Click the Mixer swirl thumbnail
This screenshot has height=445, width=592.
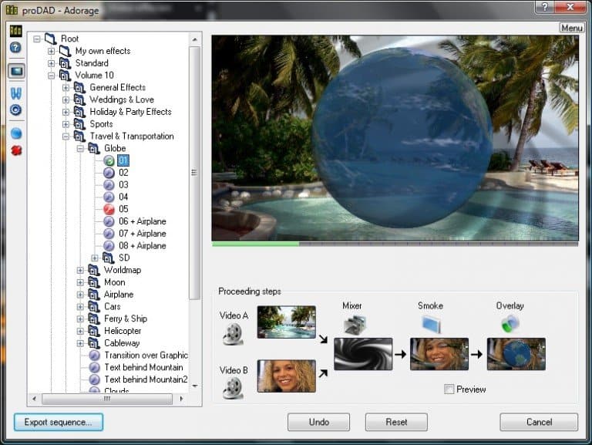click(363, 354)
